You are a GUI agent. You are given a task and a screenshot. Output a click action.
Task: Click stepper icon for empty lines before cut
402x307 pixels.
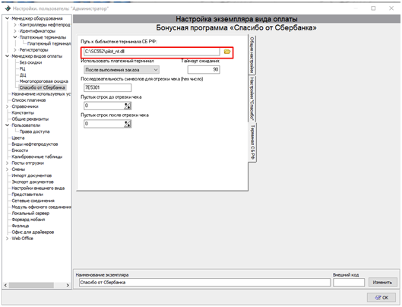tap(128, 106)
